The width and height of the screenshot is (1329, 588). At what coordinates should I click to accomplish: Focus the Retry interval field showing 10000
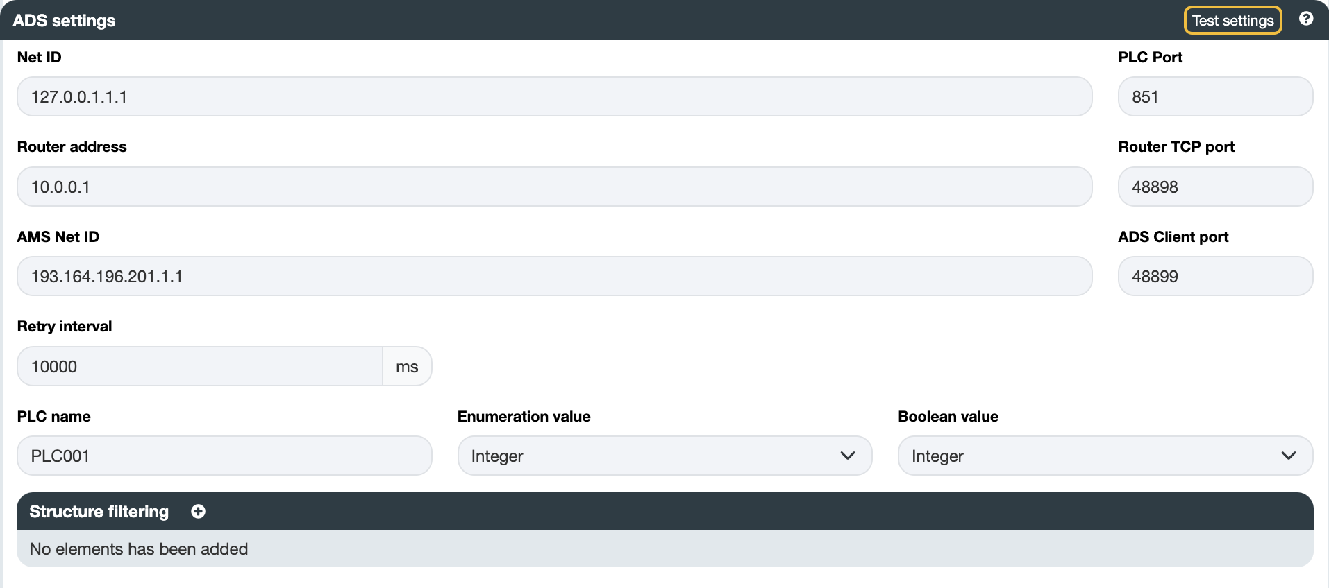200,366
